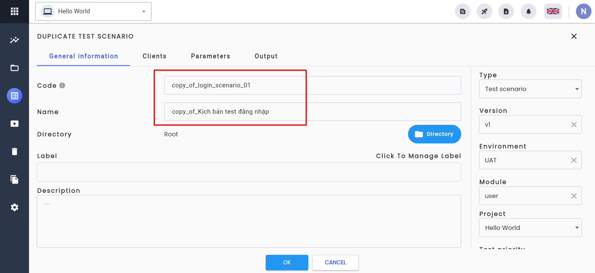Click the 'Click To Manage Label' link
Image resolution: width=595 pixels, height=273 pixels.
418,156
